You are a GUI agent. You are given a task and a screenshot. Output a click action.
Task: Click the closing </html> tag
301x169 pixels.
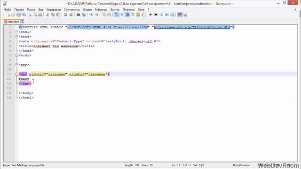26,98
